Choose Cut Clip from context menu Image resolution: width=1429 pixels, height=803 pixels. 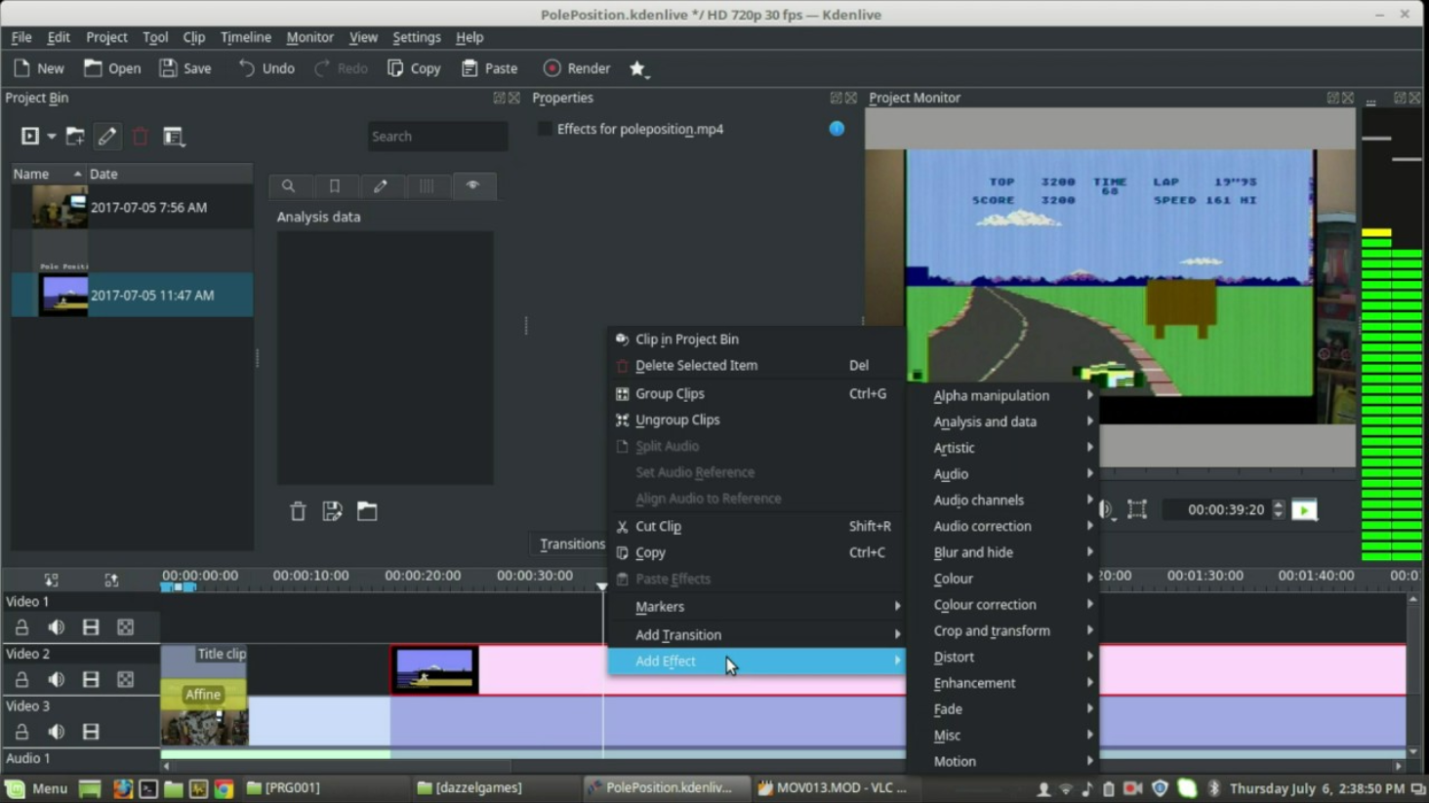point(756,526)
